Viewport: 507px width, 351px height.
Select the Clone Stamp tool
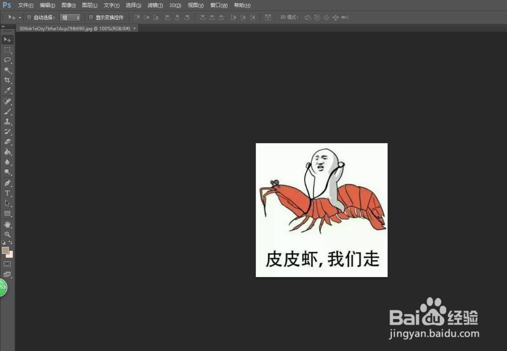pyautogui.click(x=7, y=122)
